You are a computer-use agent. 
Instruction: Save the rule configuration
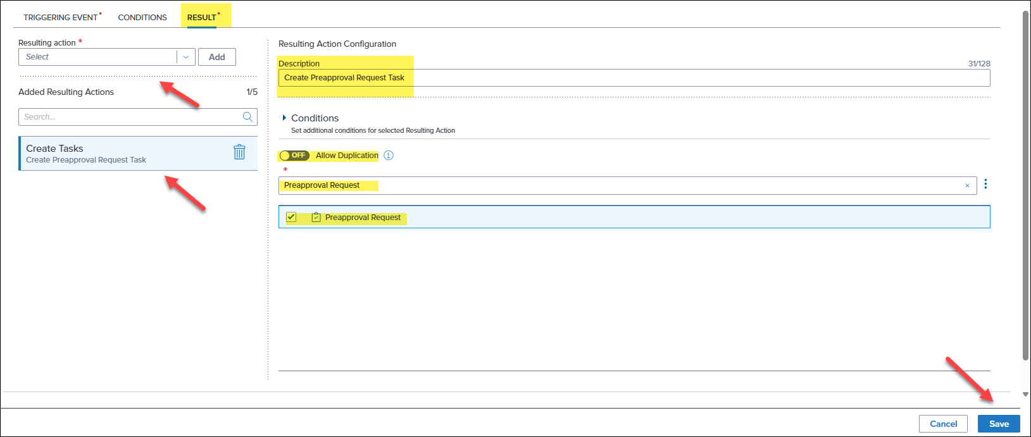[x=998, y=424]
